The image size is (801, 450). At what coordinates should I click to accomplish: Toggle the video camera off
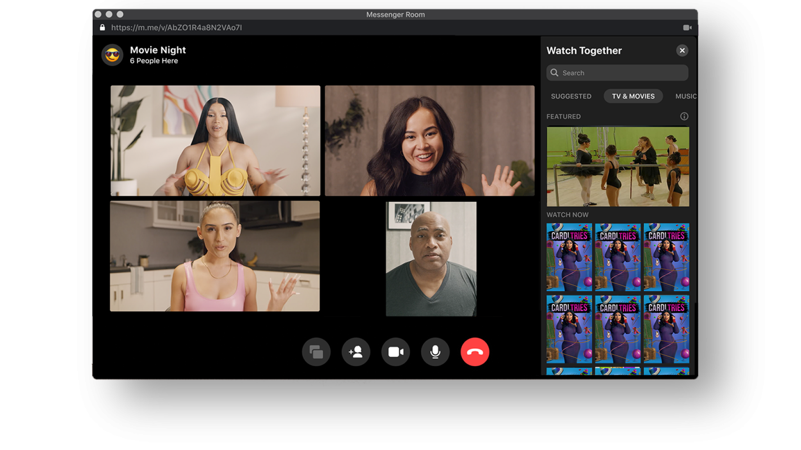tap(396, 352)
